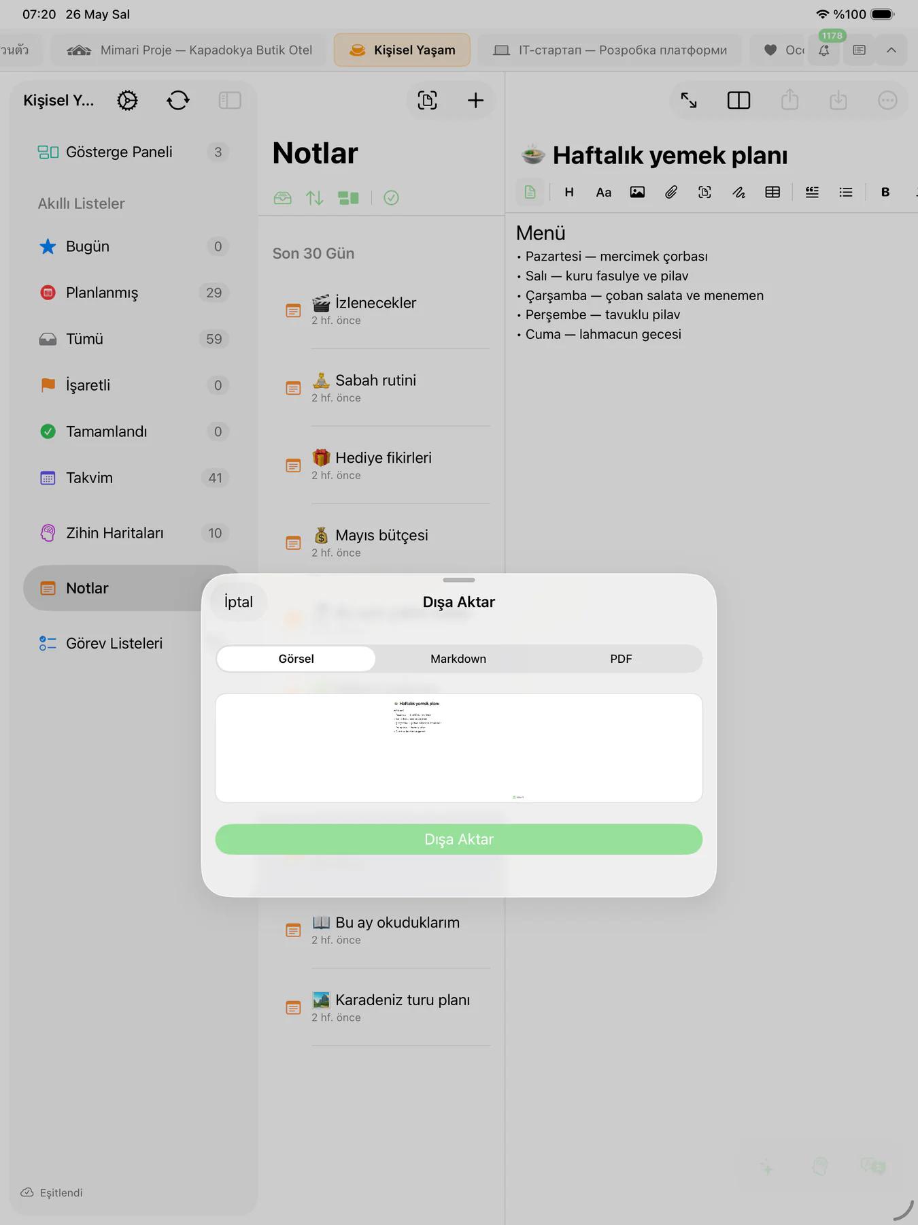Switch to the Markdown export tab
The image size is (918, 1225).
(x=458, y=659)
